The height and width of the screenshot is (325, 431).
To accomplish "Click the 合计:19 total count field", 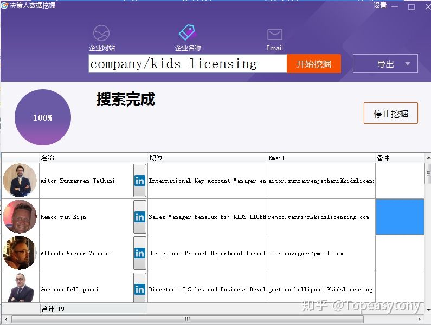I will pos(93,309).
